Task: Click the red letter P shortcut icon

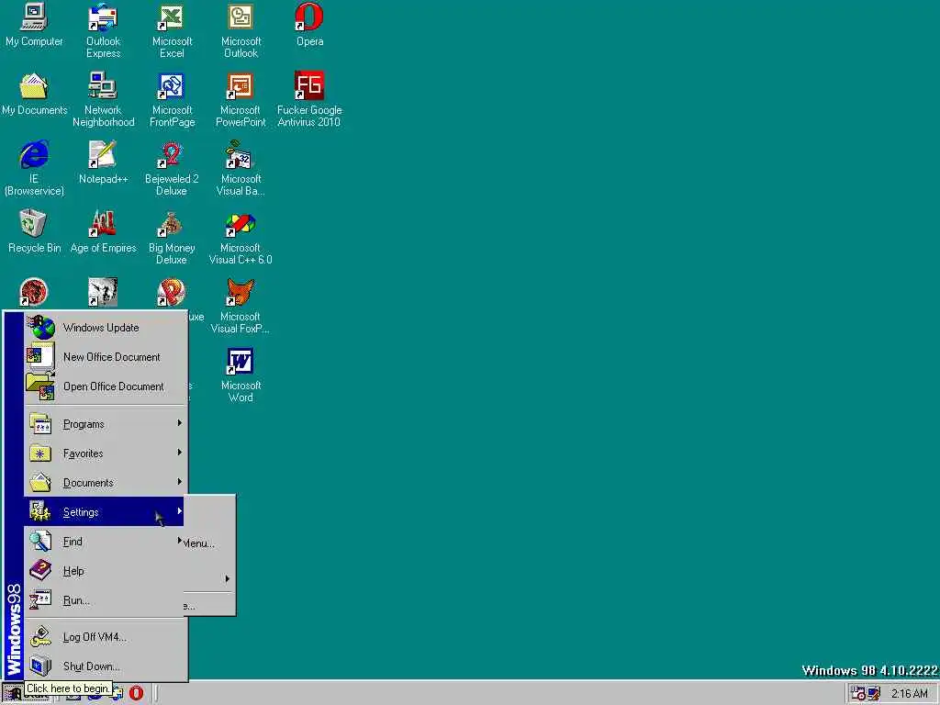Action: click(x=172, y=292)
